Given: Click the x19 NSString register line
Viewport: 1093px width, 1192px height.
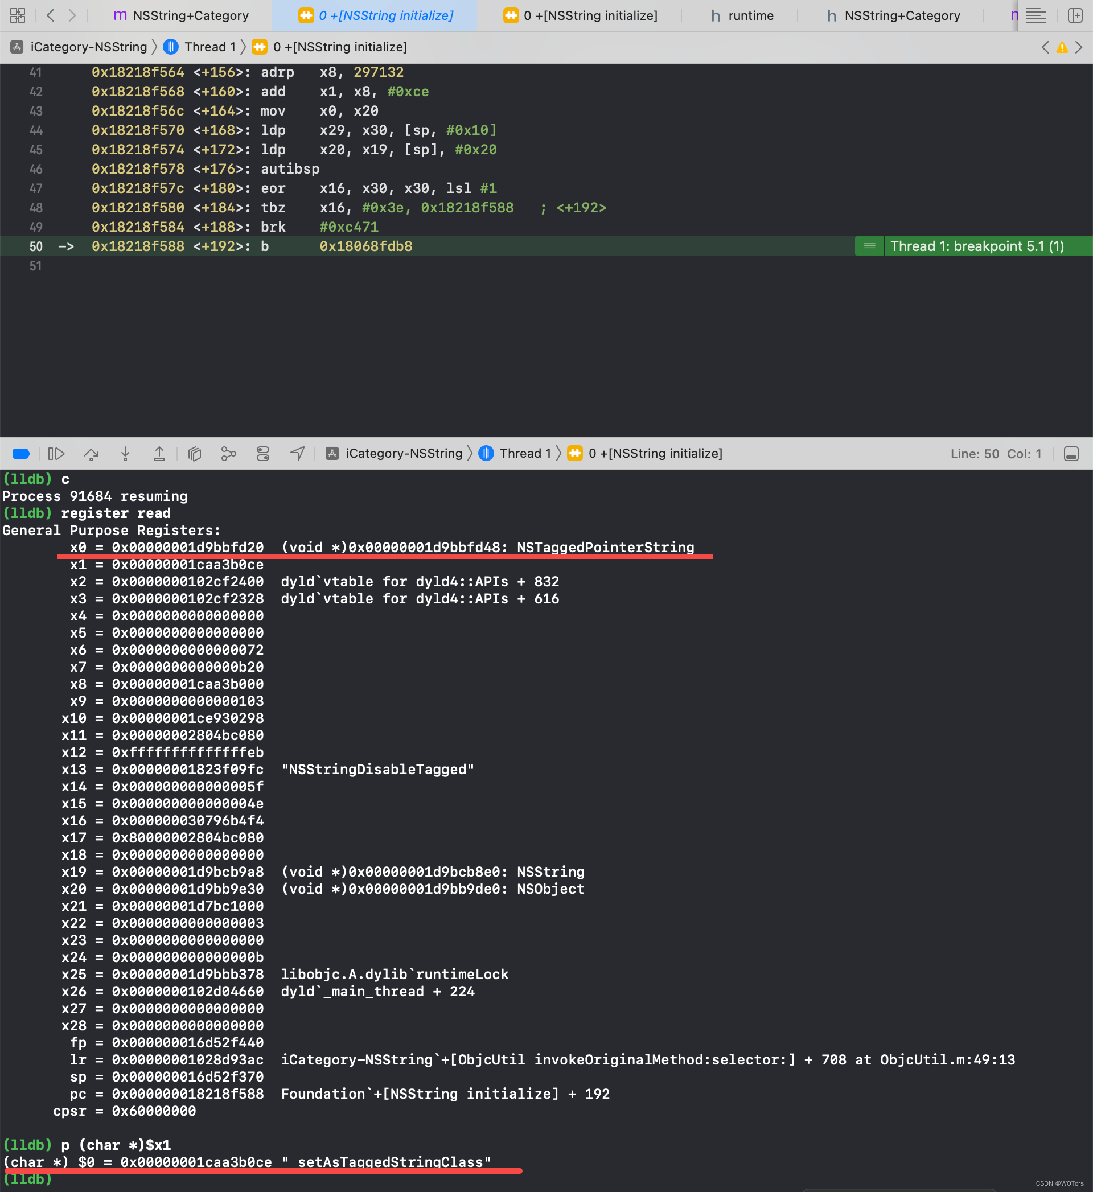Looking at the screenshot, I should pos(323,872).
